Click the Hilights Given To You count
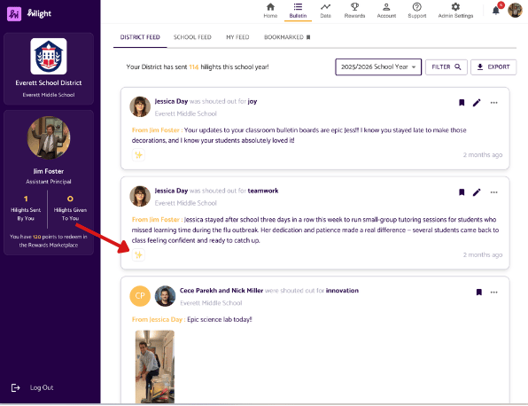 coord(70,199)
